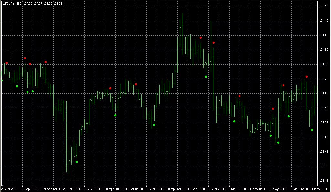This screenshot has width=331, height=192.
Task: Select the 1 May 12:30 time label
Action: [299, 189]
